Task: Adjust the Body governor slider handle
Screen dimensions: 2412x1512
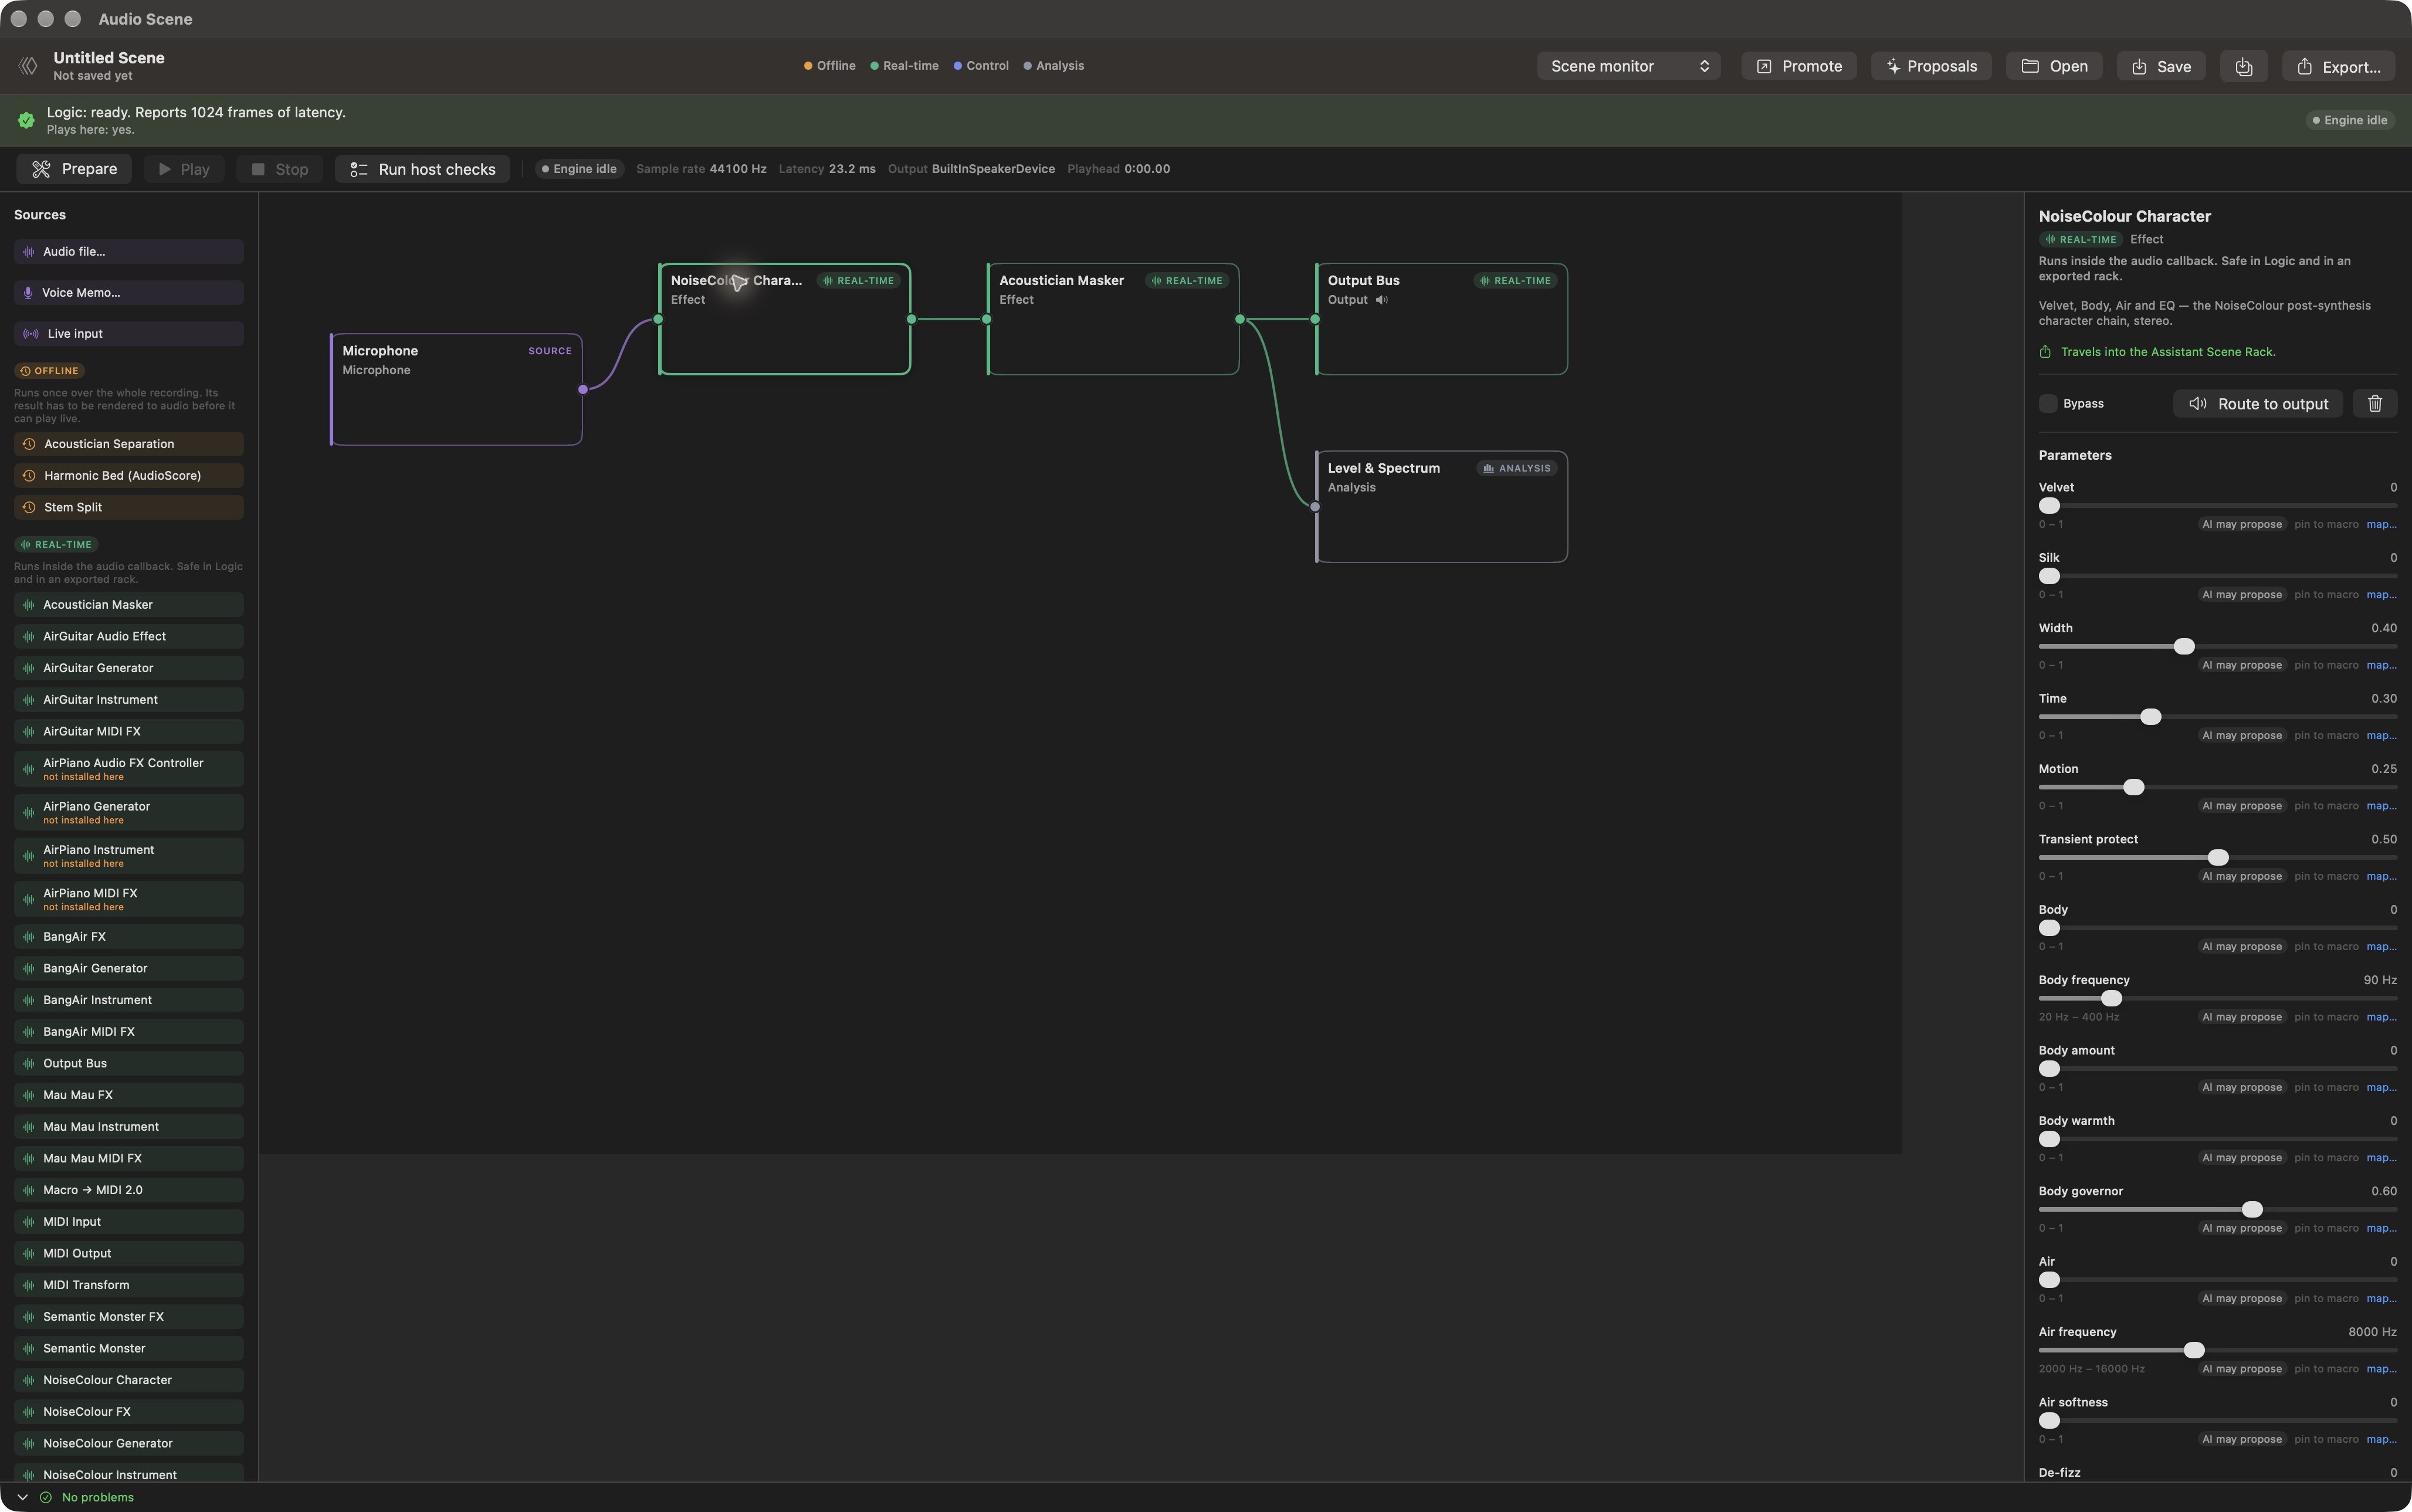Action: 2252,1210
